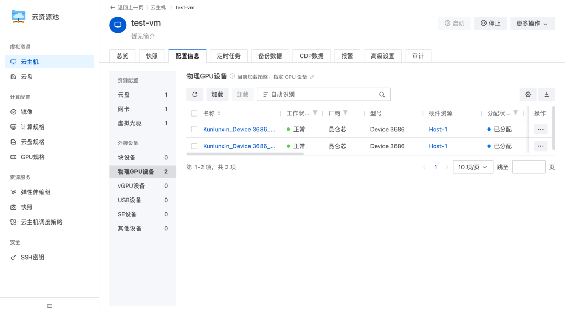Image resolution: width=565 pixels, height=314 pixels.
Task: Open the 定时任务 tab
Action: pyautogui.click(x=229, y=55)
